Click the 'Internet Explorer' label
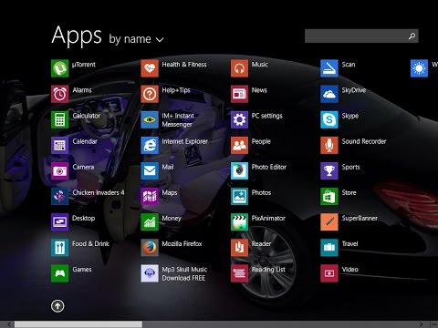Image resolution: width=438 pixels, height=328 pixels. [x=184, y=141]
